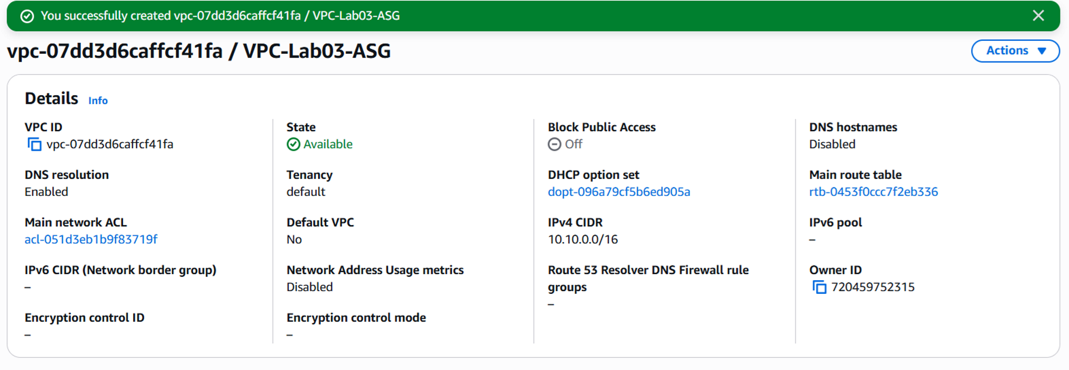The image size is (1069, 370).
Task: Click the Encryption control mode label
Action: click(356, 317)
